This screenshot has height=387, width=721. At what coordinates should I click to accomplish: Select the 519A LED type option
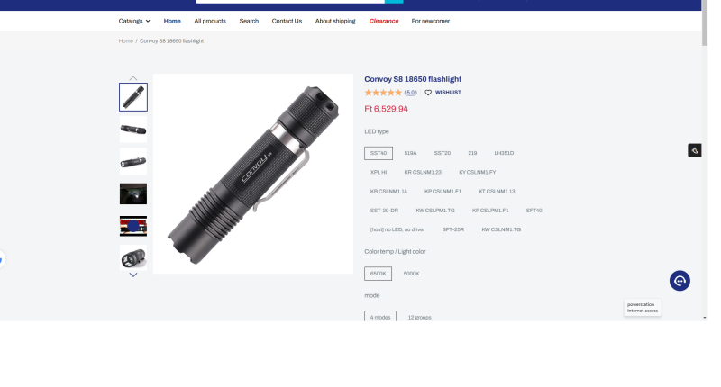410,153
